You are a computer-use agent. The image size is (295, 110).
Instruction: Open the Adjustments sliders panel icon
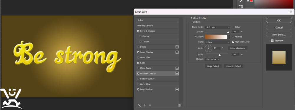[240, 6]
